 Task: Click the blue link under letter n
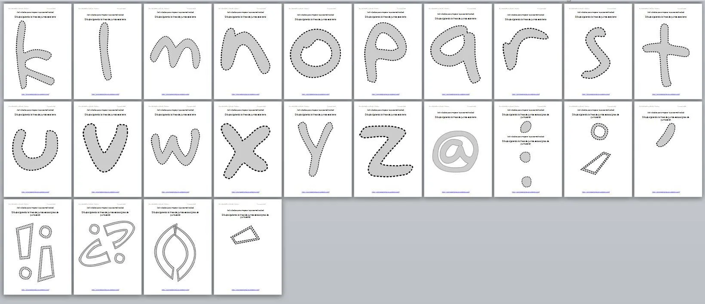pos(245,94)
